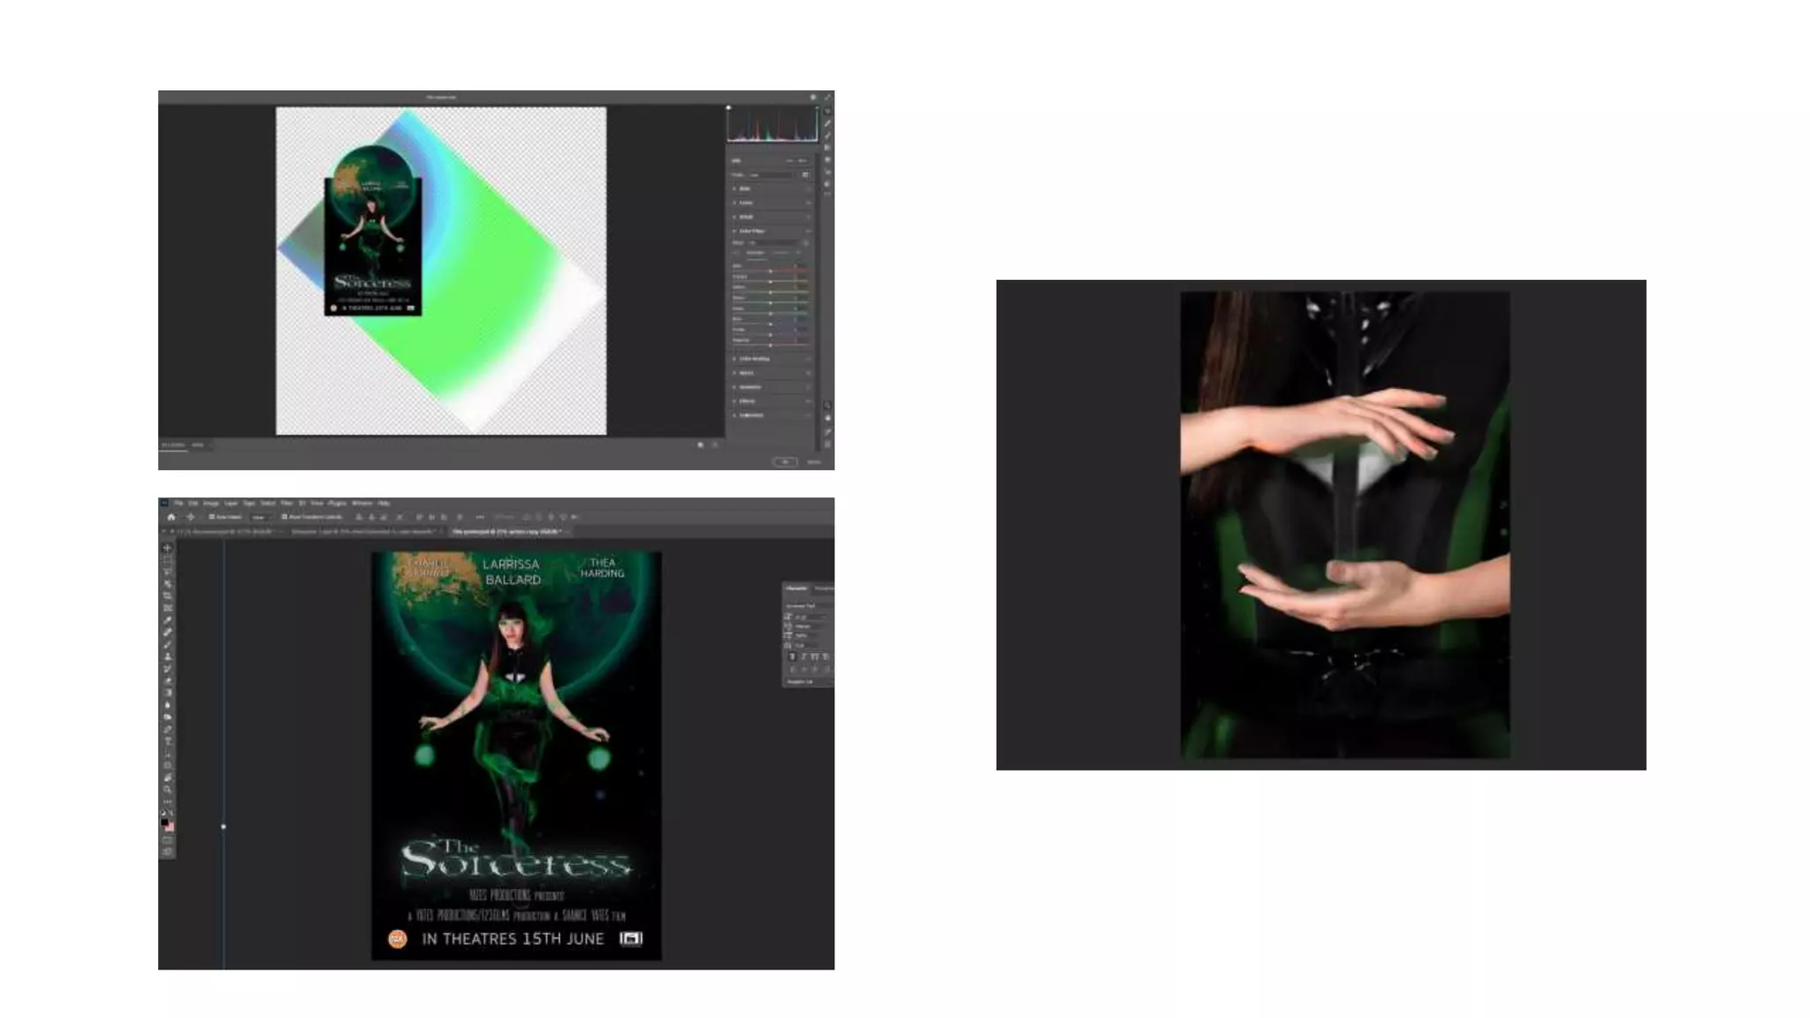Select the Hand tool
Screen dimensions: 1810x1018
167,778
